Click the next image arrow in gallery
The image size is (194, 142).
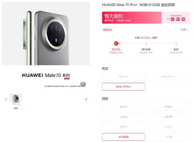point(86,99)
